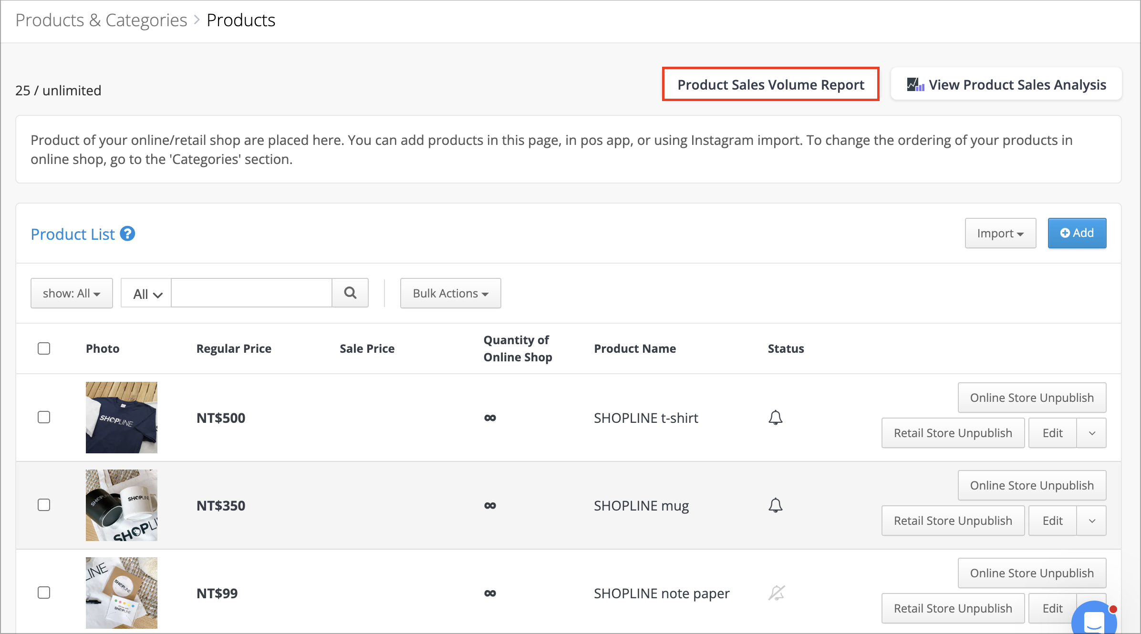Select the SHOPLINE t-shirt row checkbox
1141x634 pixels.
pyautogui.click(x=44, y=417)
